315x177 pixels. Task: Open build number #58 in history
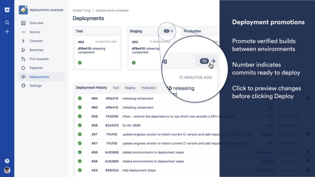[94, 125]
